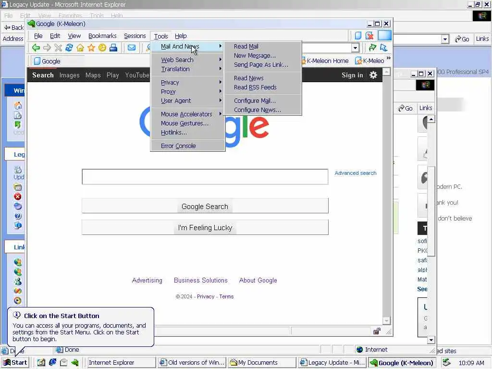Open the Internet Explorer address dropdown arrow
Screen dimensions: 492x369
pos(445,39)
